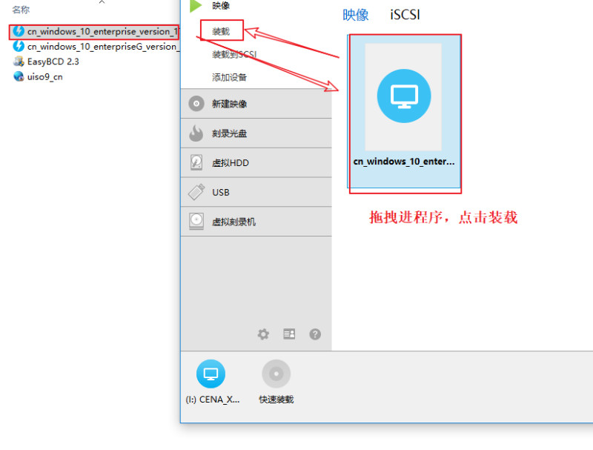Switch to the 映像 tab
The image size is (593, 450).
tap(356, 15)
